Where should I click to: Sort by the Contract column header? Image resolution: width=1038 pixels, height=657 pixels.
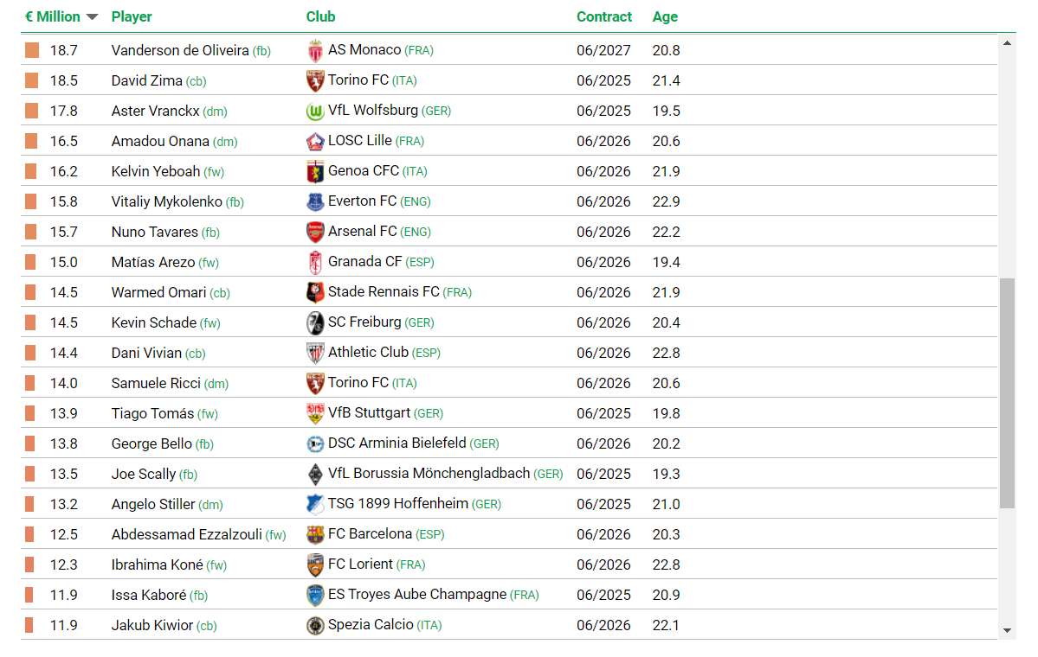click(x=603, y=17)
